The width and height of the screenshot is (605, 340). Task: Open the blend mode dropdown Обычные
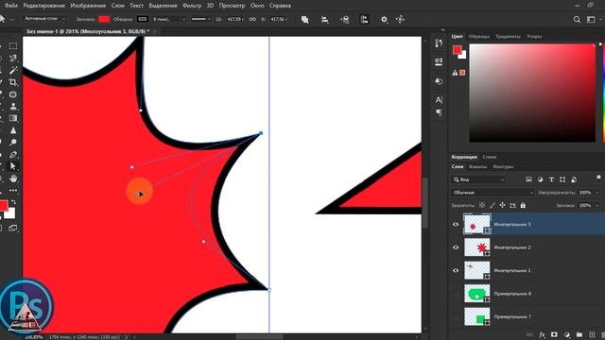(493, 193)
